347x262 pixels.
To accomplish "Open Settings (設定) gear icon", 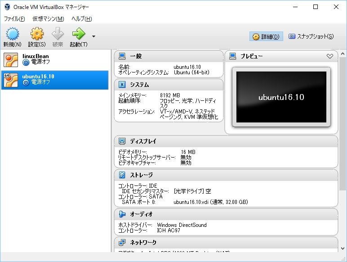I will (36, 34).
